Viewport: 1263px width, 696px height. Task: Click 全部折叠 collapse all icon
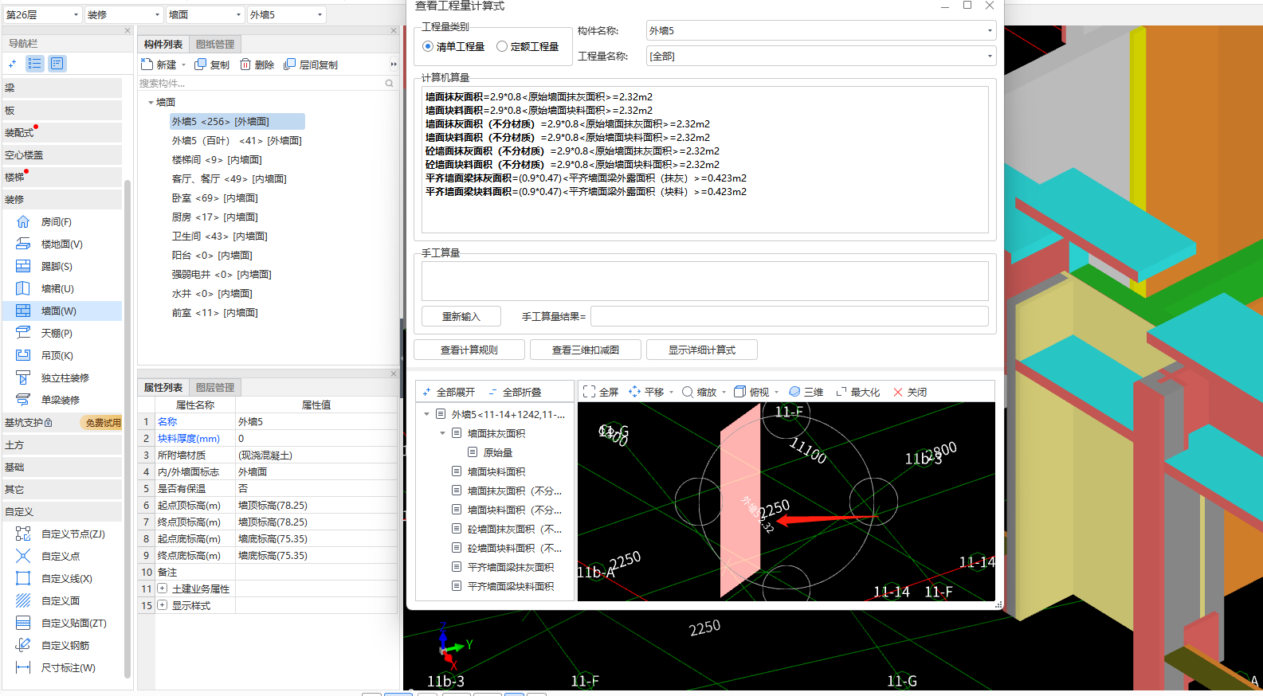point(492,393)
